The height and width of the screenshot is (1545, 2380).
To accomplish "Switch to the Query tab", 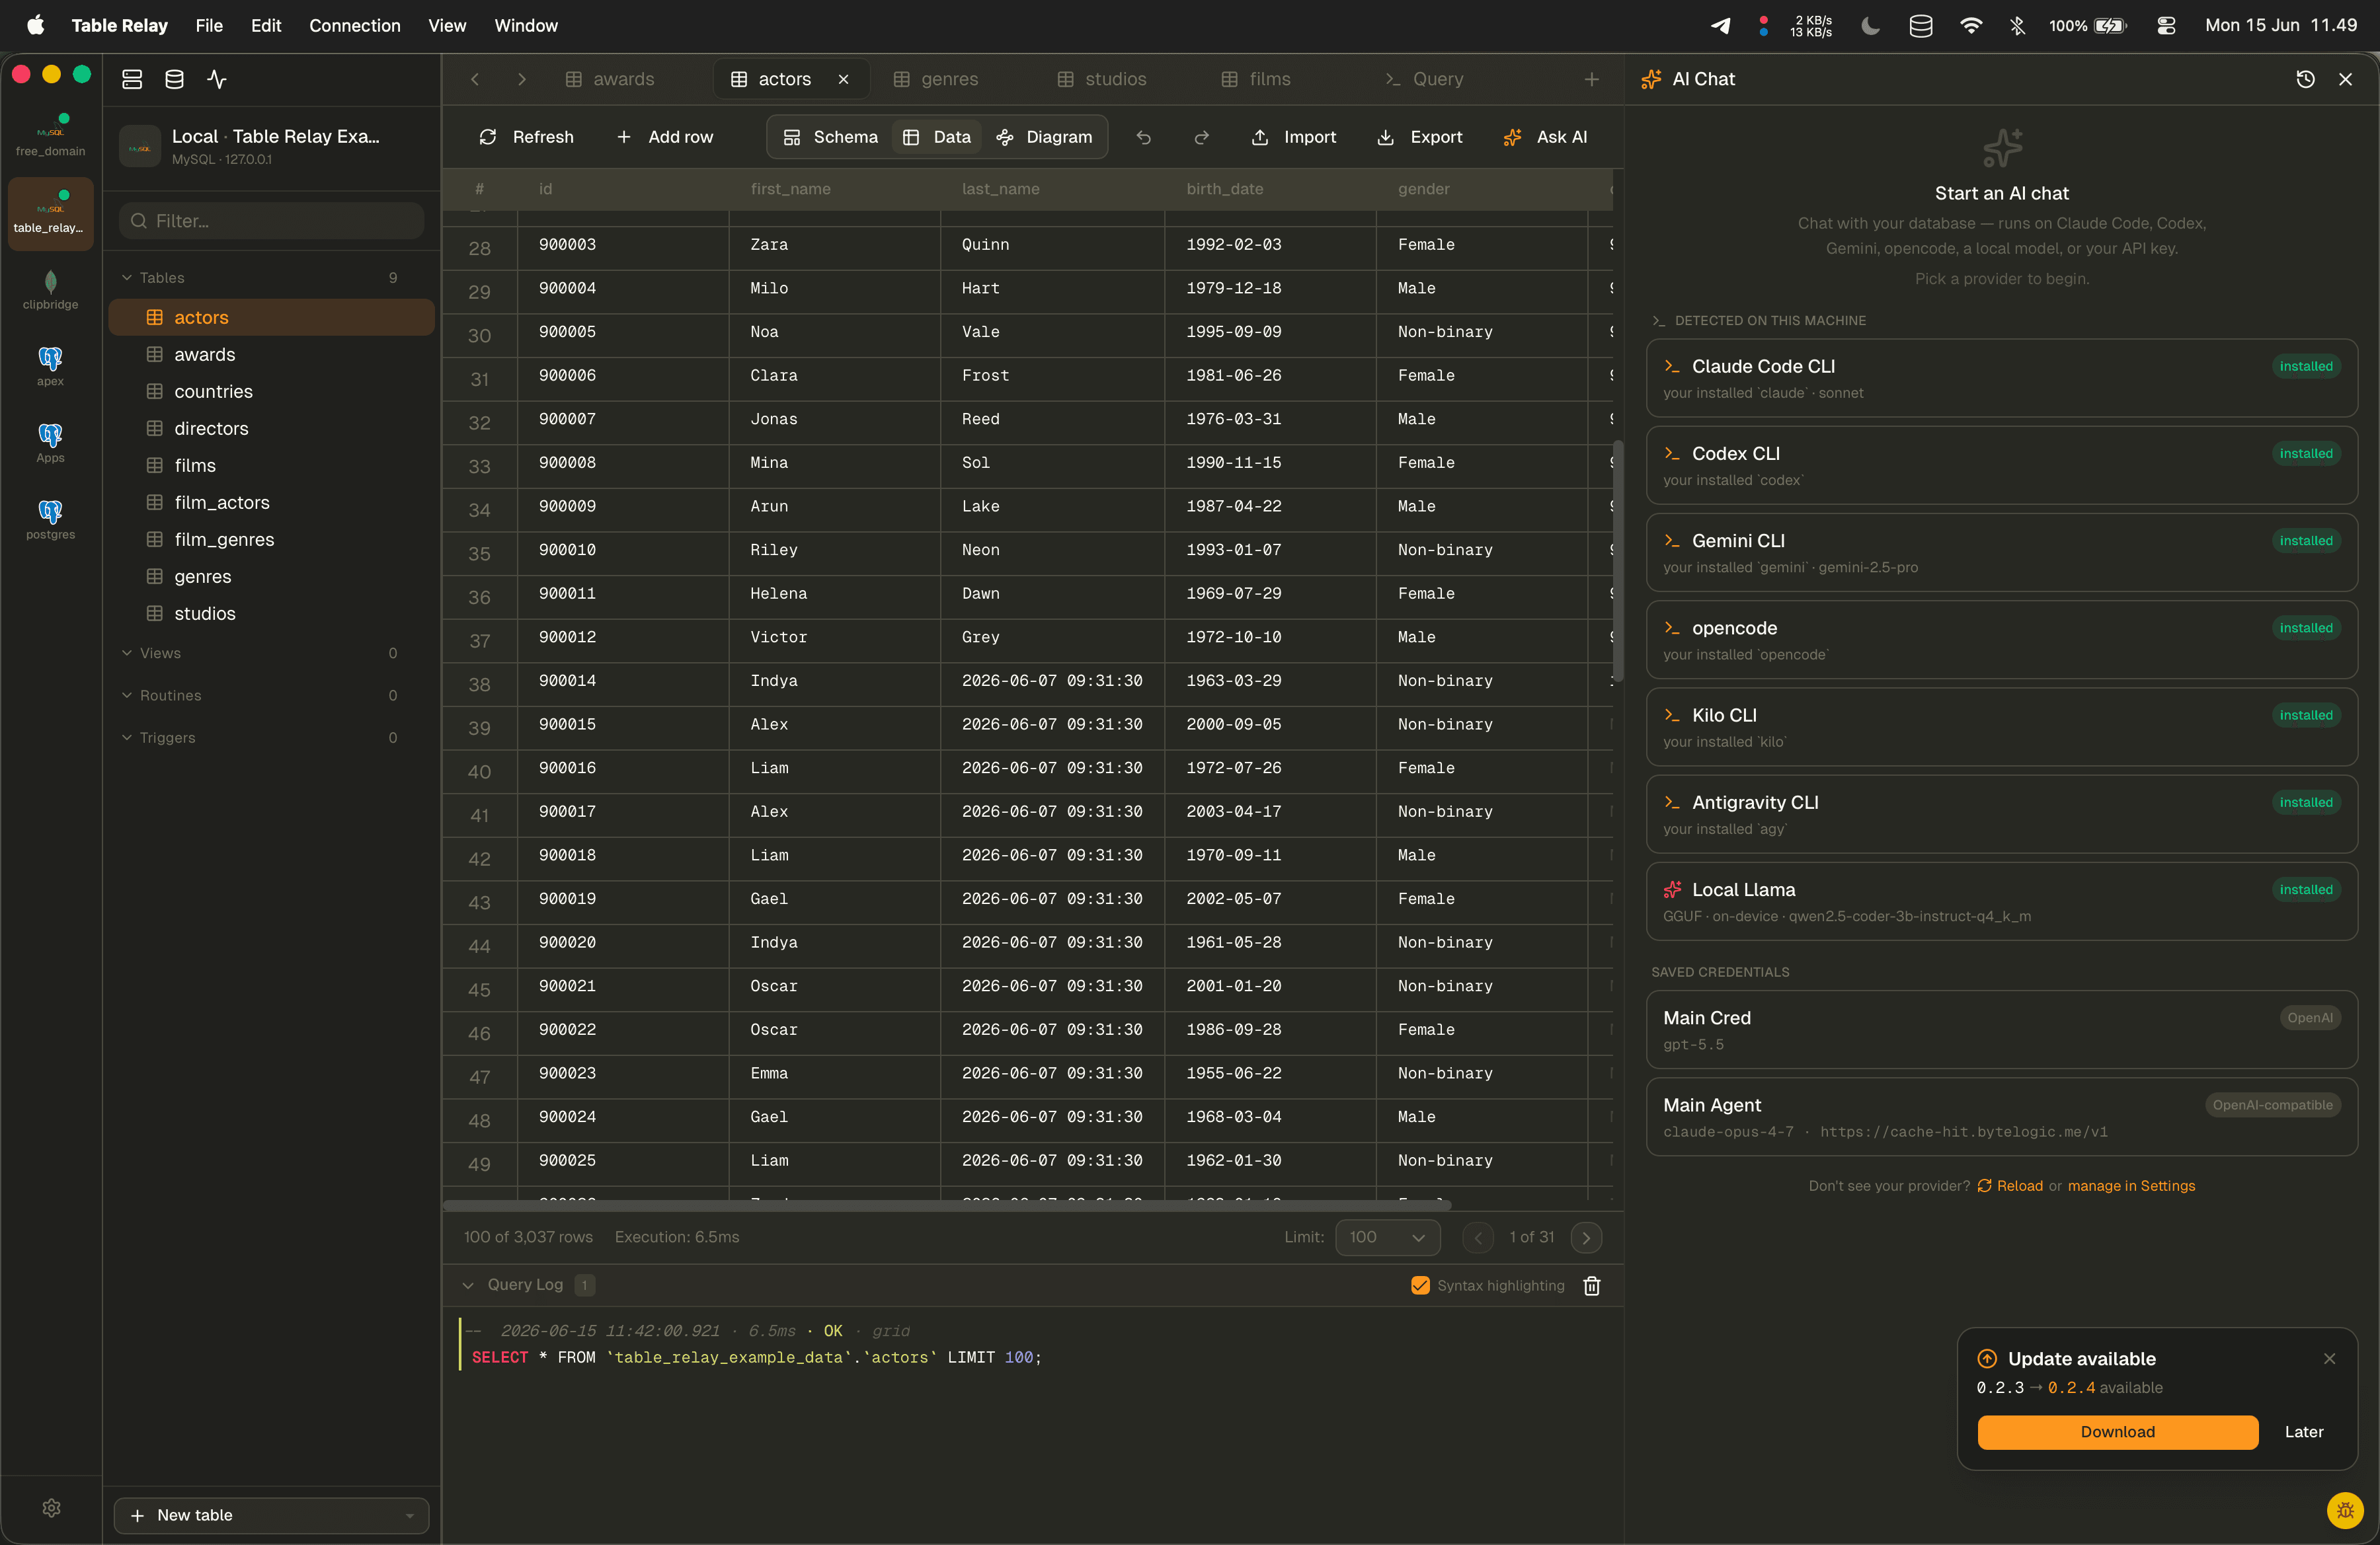I will pyautogui.click(x=1424, y=79).
